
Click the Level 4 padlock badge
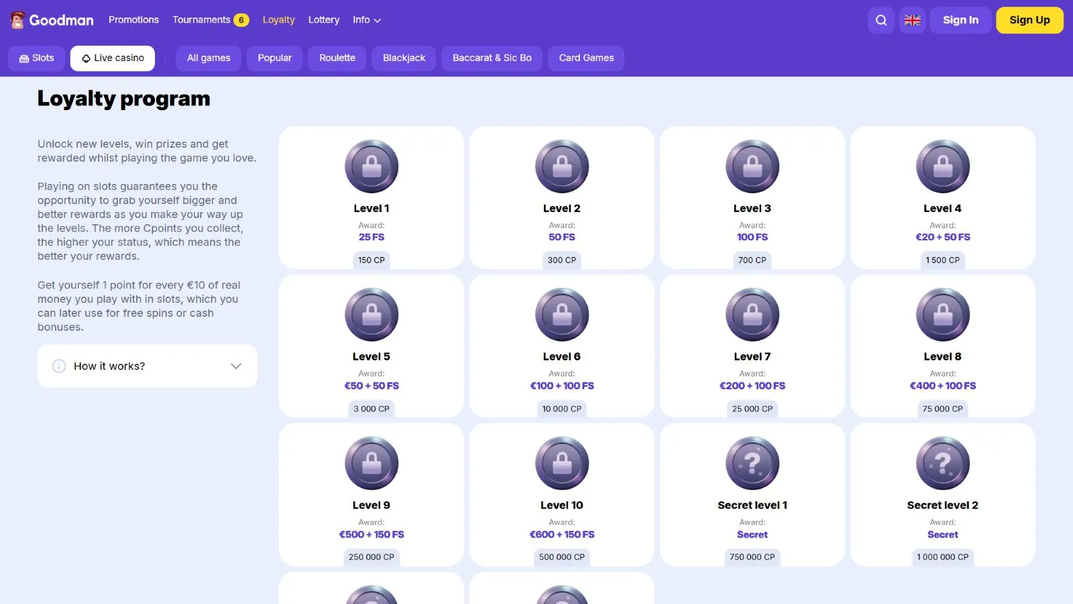pos(942,166)
